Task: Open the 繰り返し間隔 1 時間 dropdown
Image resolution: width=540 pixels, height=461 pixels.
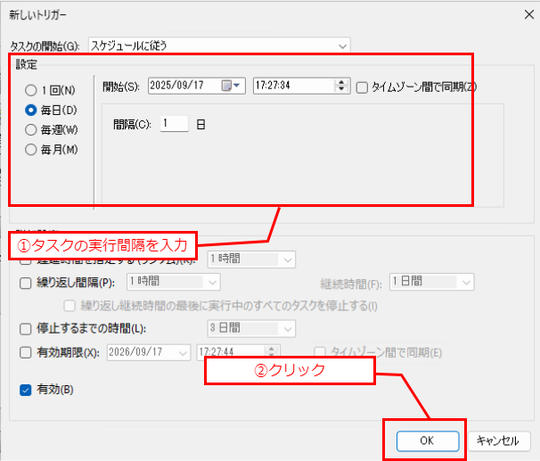Action: pos(174,282)
